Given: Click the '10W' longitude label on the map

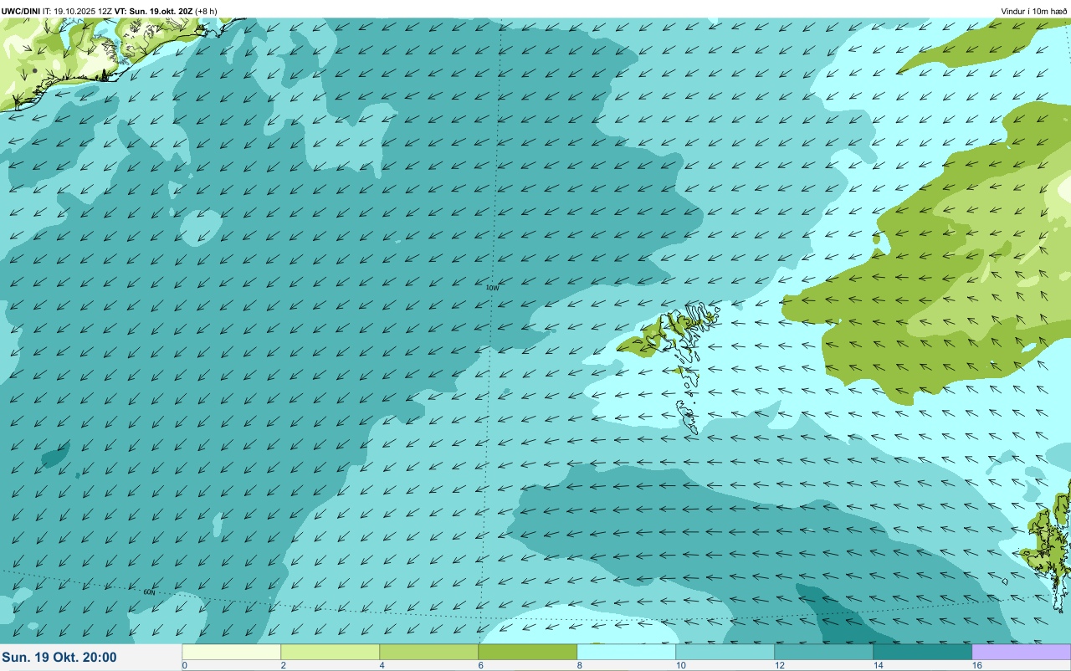Looking at the screenshot, I should (492, 288).
